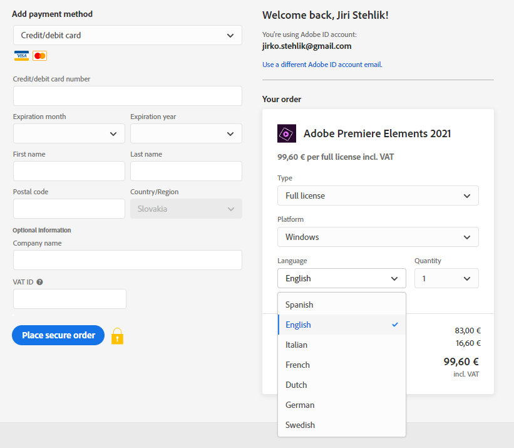Pick Swedish from the language options
This screenshot has width=514, height=448.
point(300,425)
